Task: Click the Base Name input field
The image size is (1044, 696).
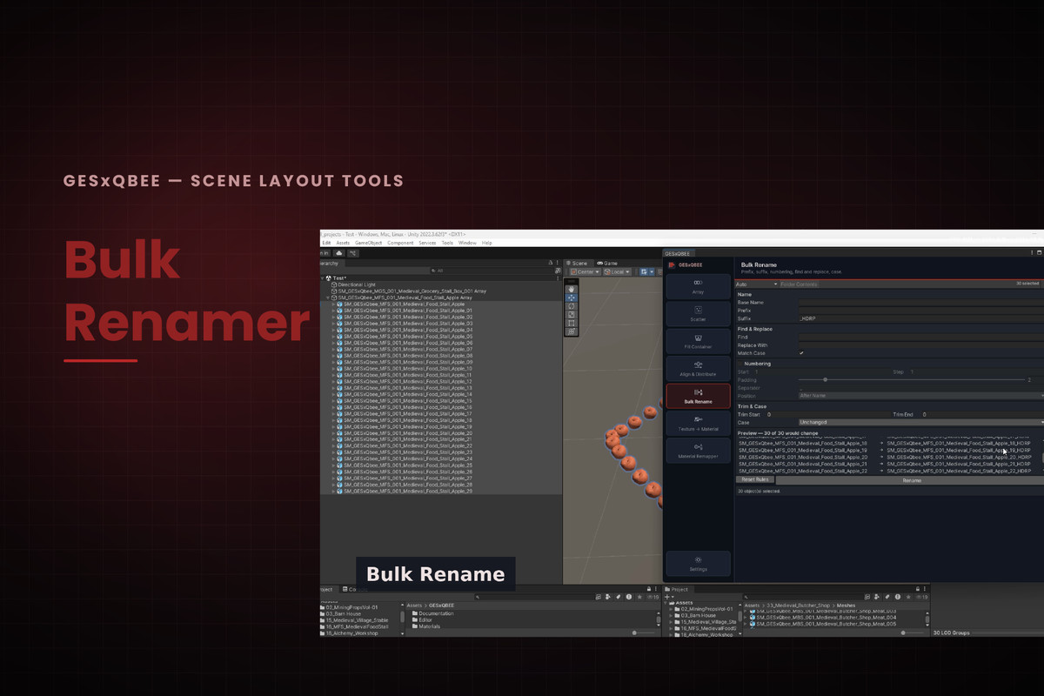Action: 920,302
